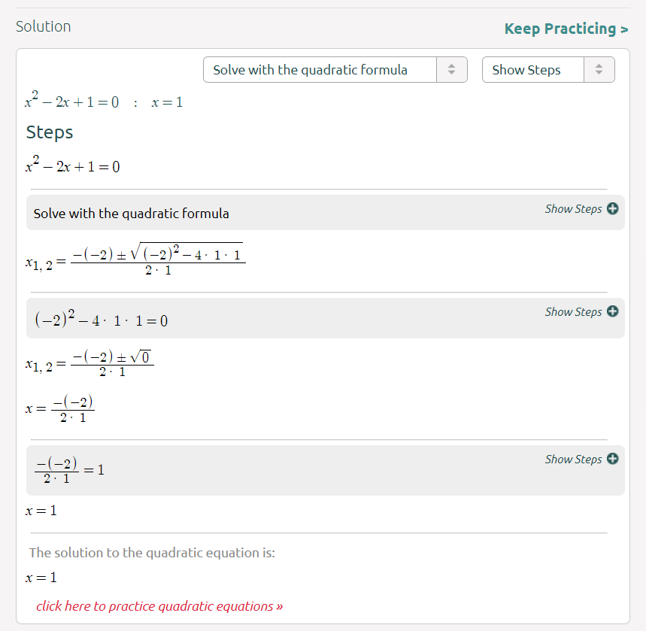Screen dimensions: 646x631
Task: Click plus icon beside quadratic formula step
Action: tap(612, 209)
